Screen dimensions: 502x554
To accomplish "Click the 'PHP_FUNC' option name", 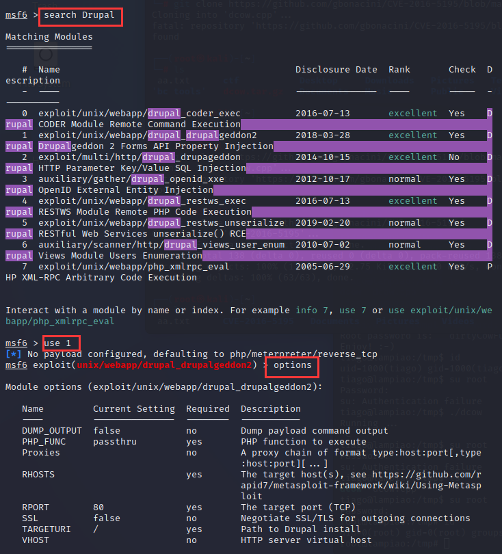I will pyautogui.click(x=44, y=442).
